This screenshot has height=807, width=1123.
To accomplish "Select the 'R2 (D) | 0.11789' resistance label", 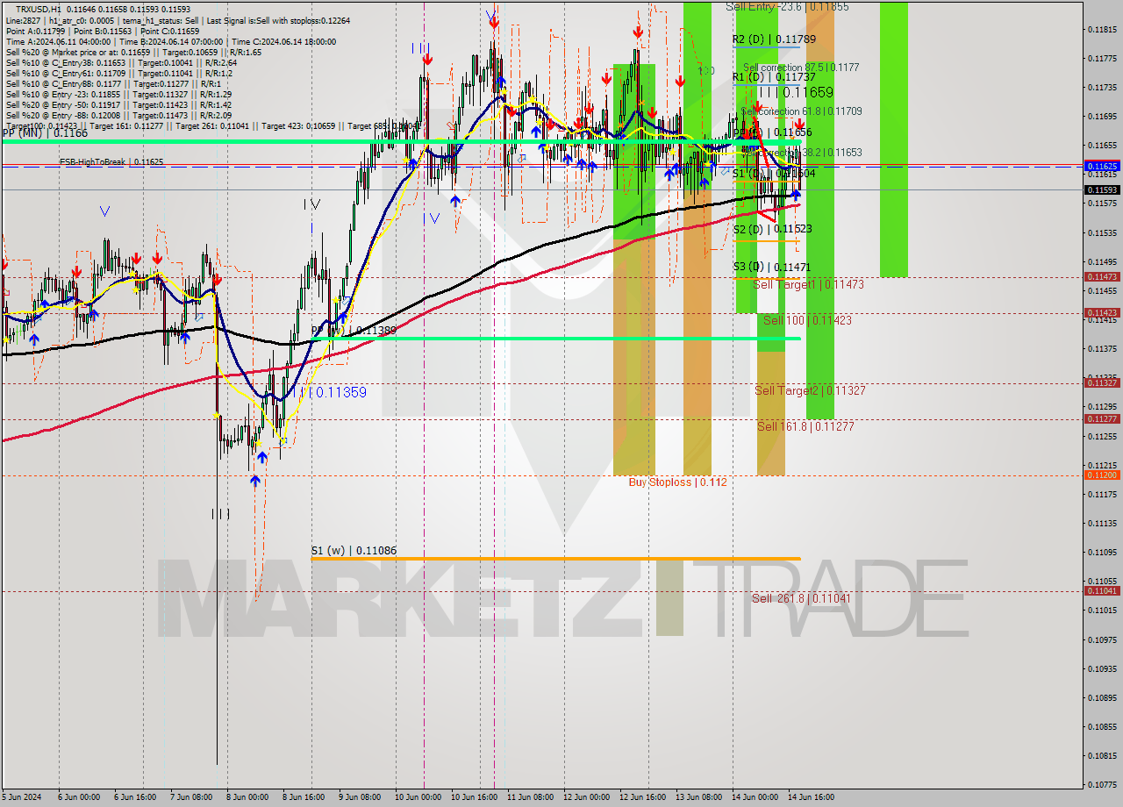I will pyautogui.click(x=774, y=39).
